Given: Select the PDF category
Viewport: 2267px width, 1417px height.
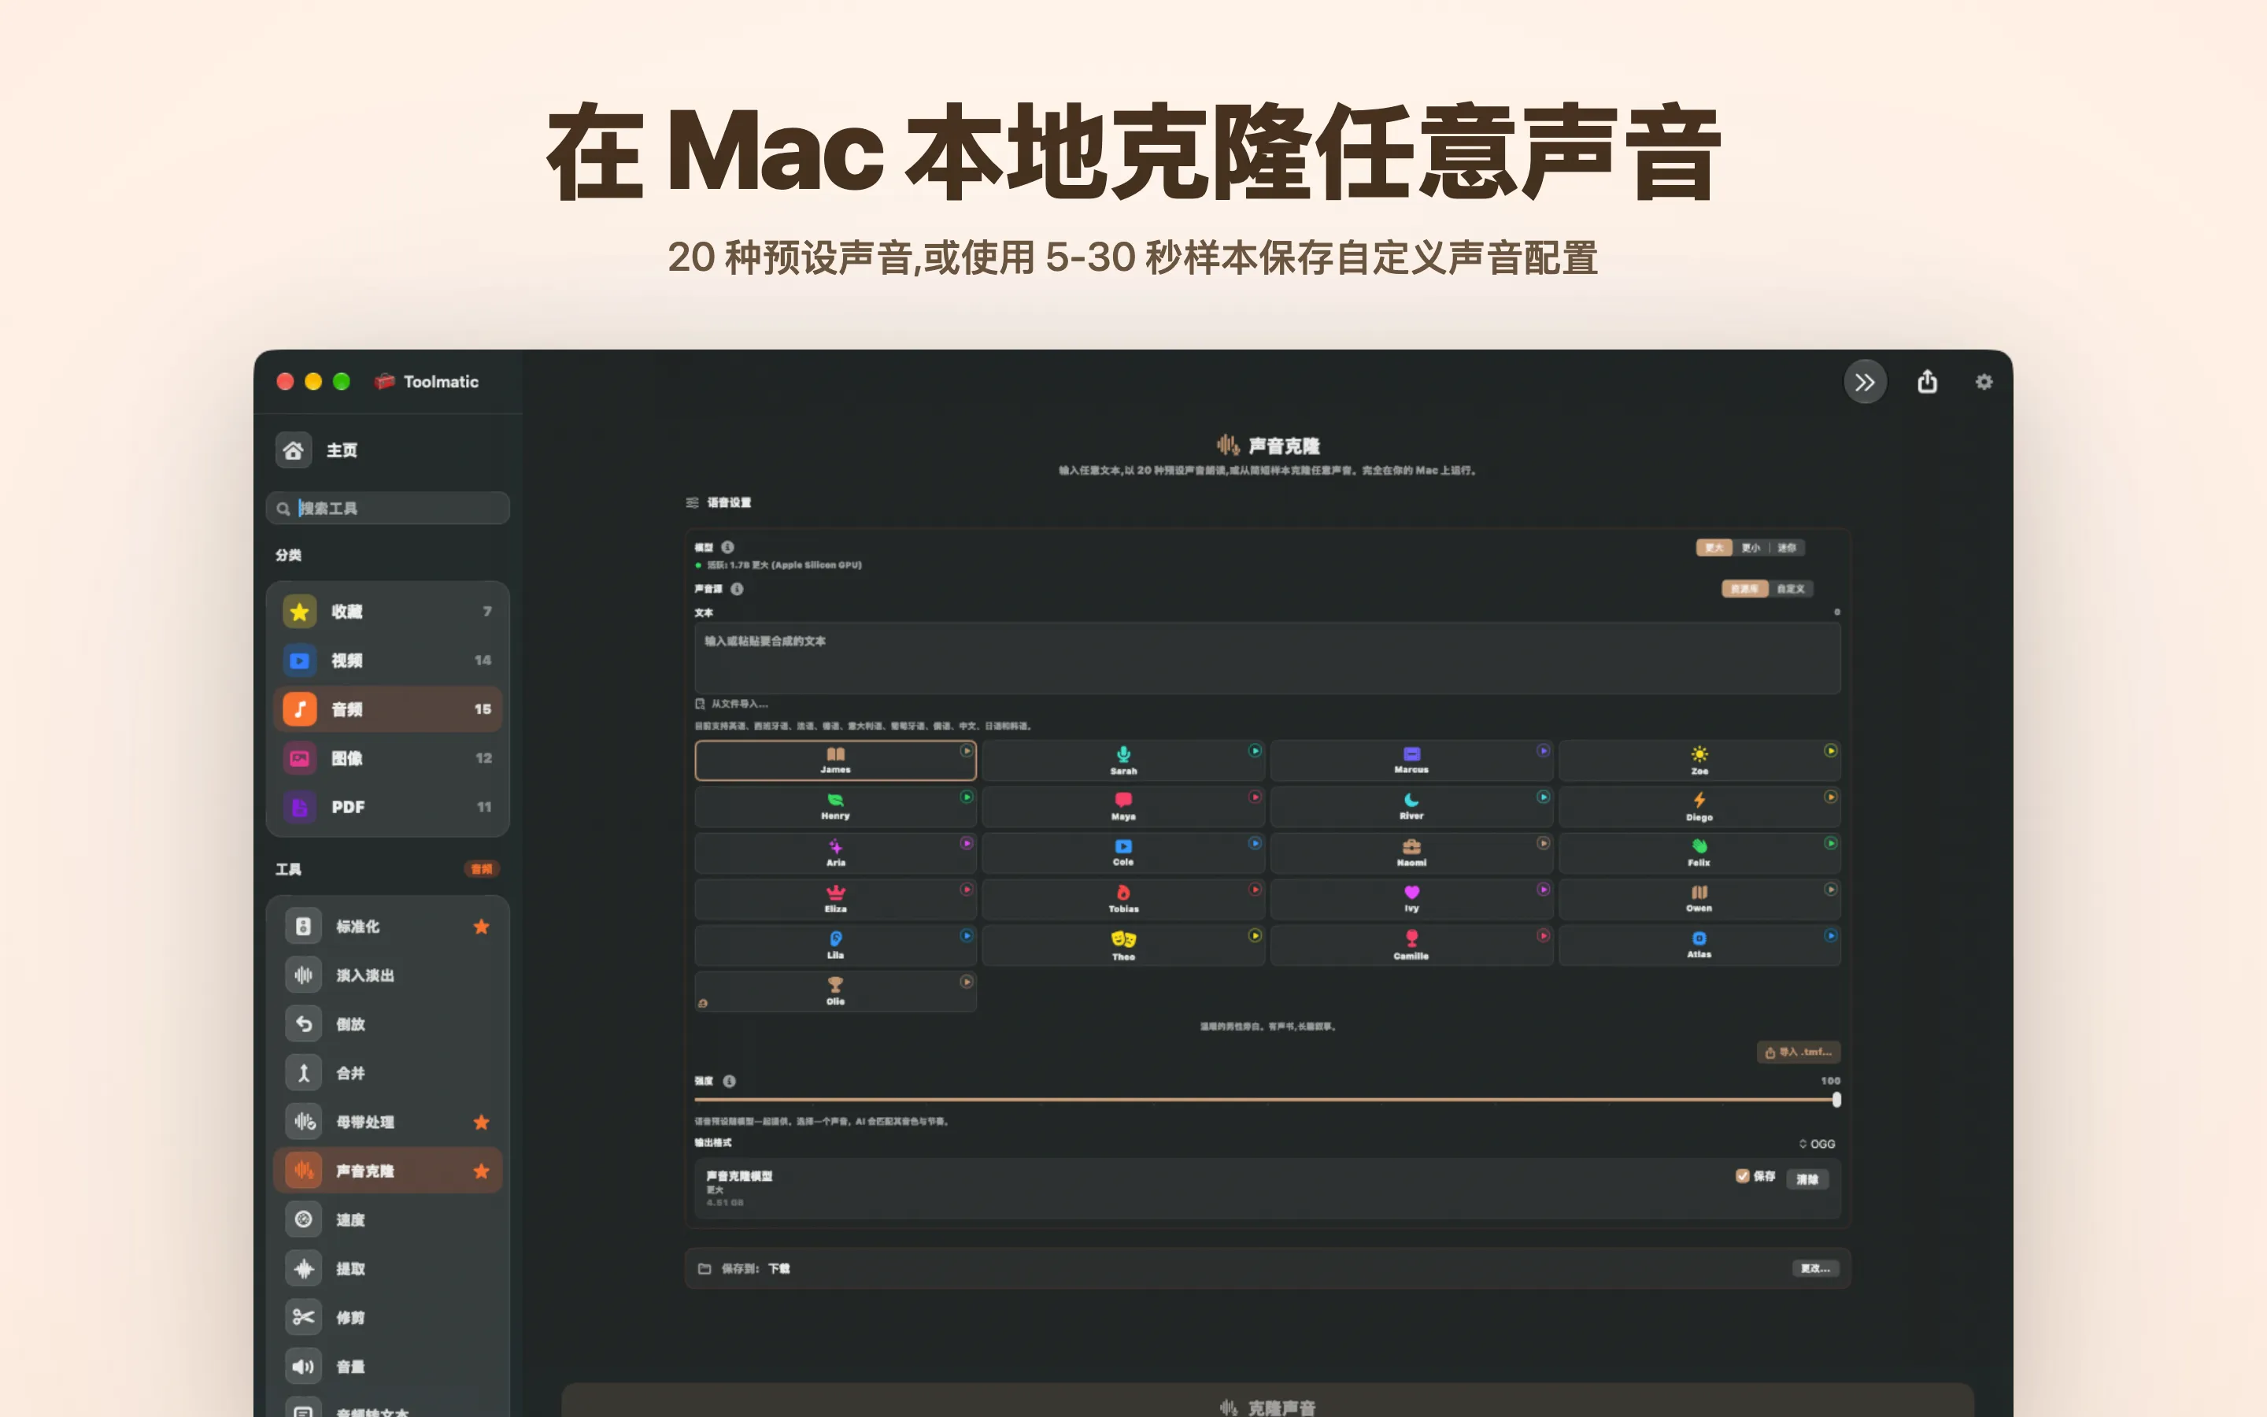Looking at the screenshot, I should point(388,806).
